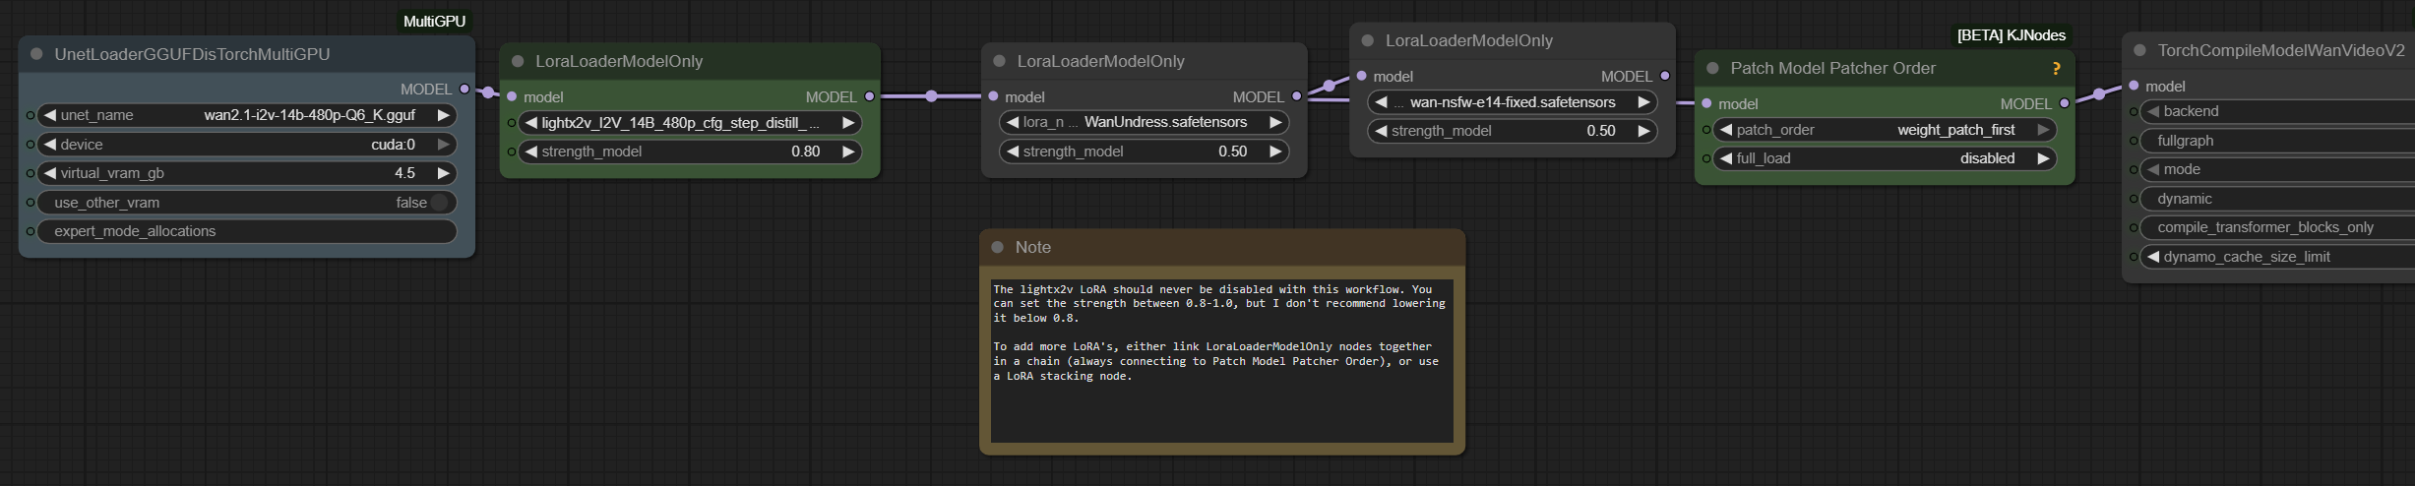
Task: Open the backend combo on the TorchCompile node
Action: coord(2277,111)
